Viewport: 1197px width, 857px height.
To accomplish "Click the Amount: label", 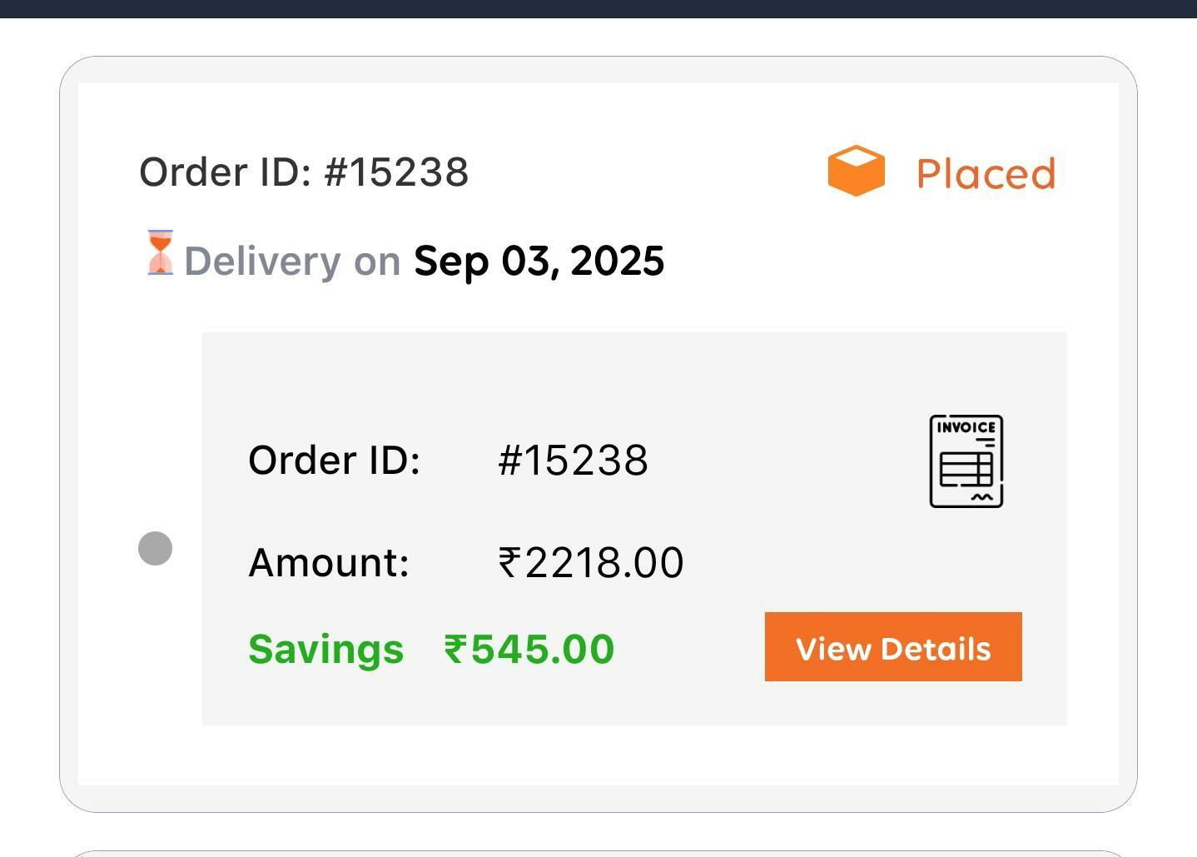I will (329, 562).
